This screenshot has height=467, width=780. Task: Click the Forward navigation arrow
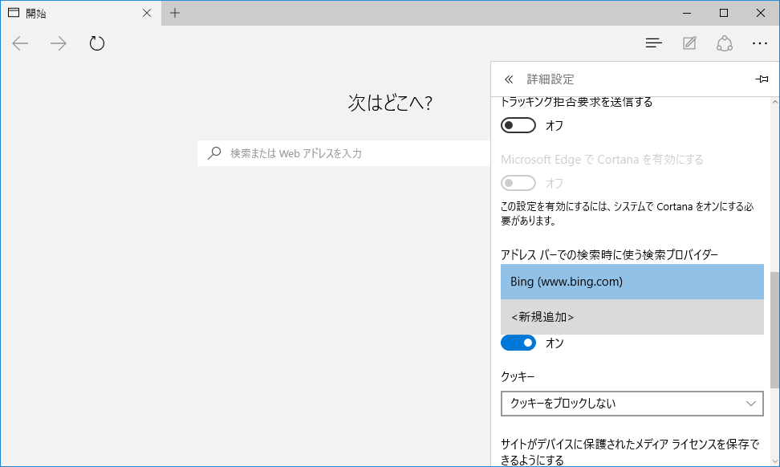(59, 43)
